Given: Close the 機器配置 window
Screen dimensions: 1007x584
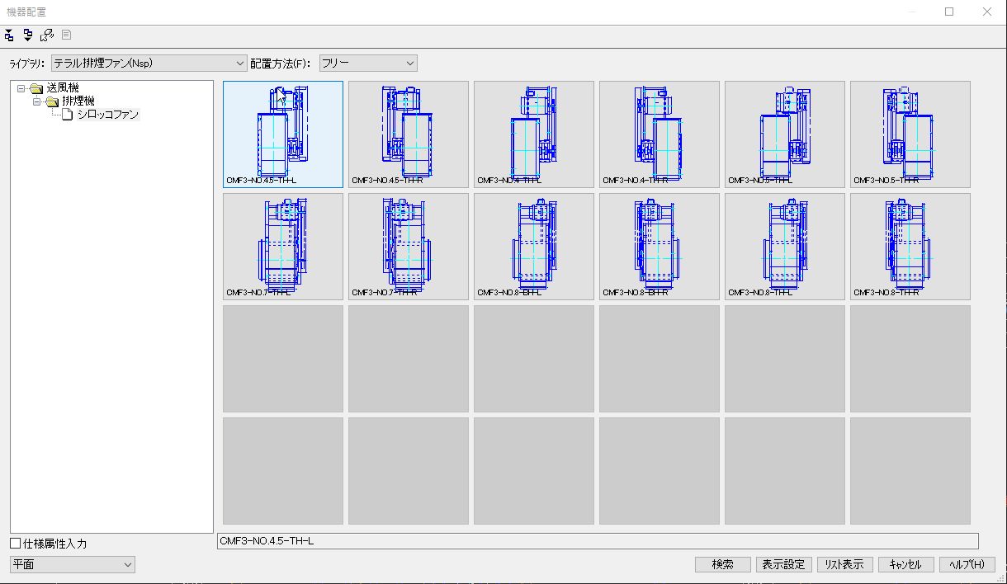Looking at the screenshot, I should pyautogui.click(x=987, y=12).
